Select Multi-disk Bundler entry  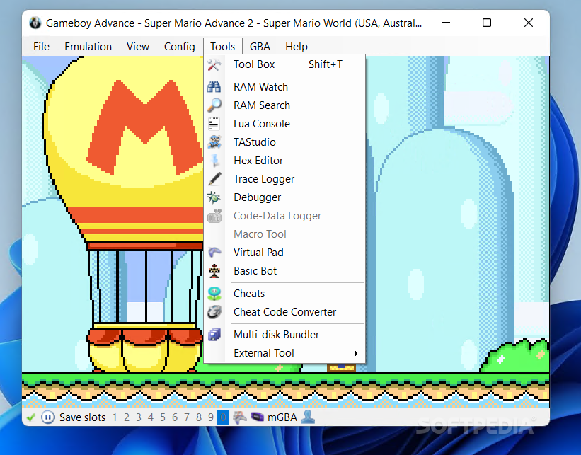[x=284, y=335]
